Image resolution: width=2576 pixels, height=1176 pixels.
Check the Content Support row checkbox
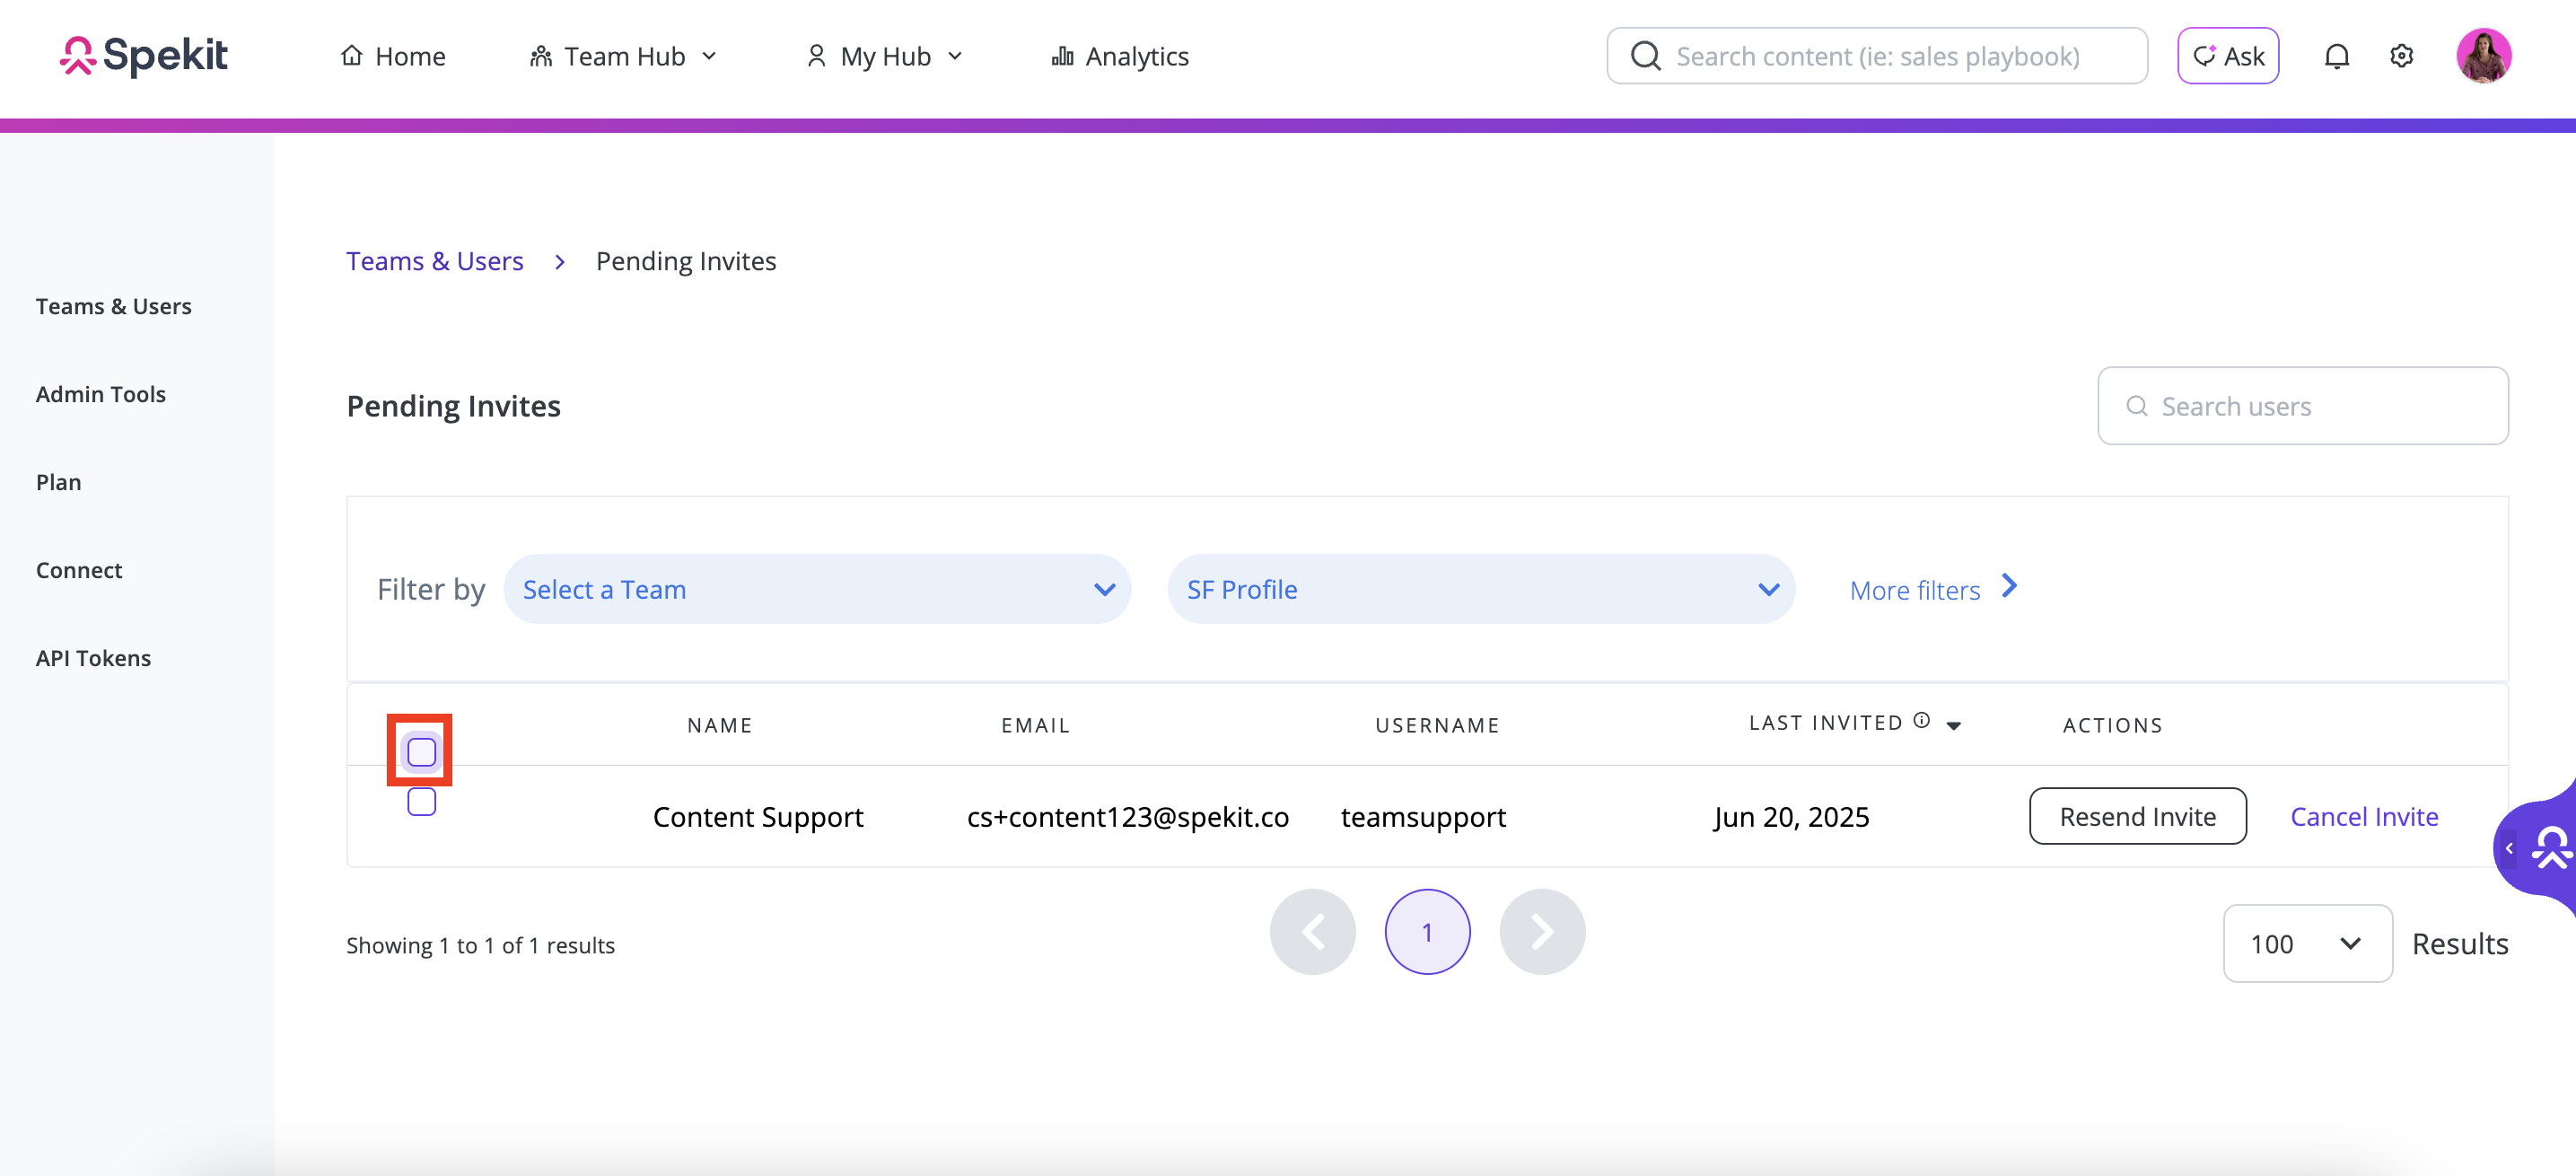pyautogui.click(x=421, y=801)
